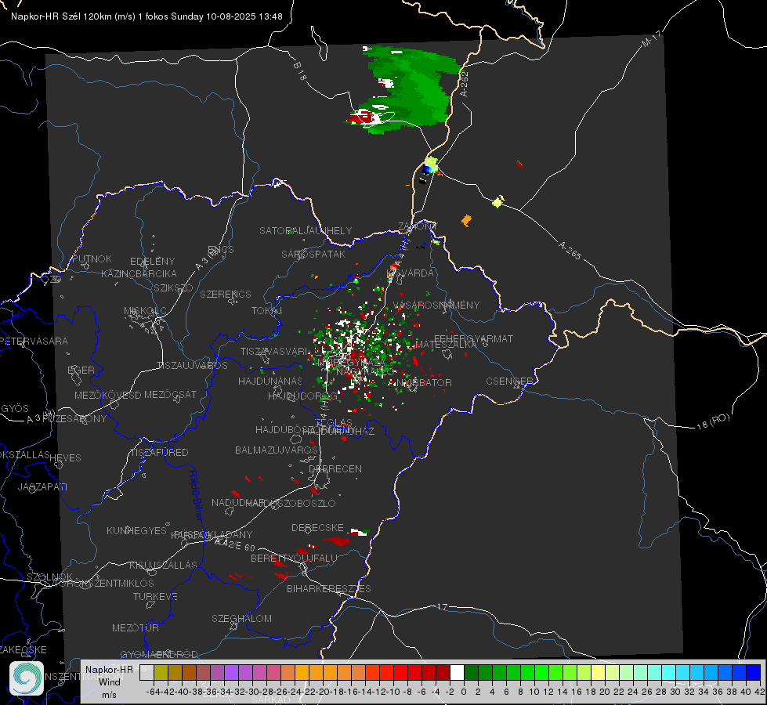Click the 'Napkor-HR Wind m/s' legend title
Screen dimensions: 767x705
(x=109, y=681)
